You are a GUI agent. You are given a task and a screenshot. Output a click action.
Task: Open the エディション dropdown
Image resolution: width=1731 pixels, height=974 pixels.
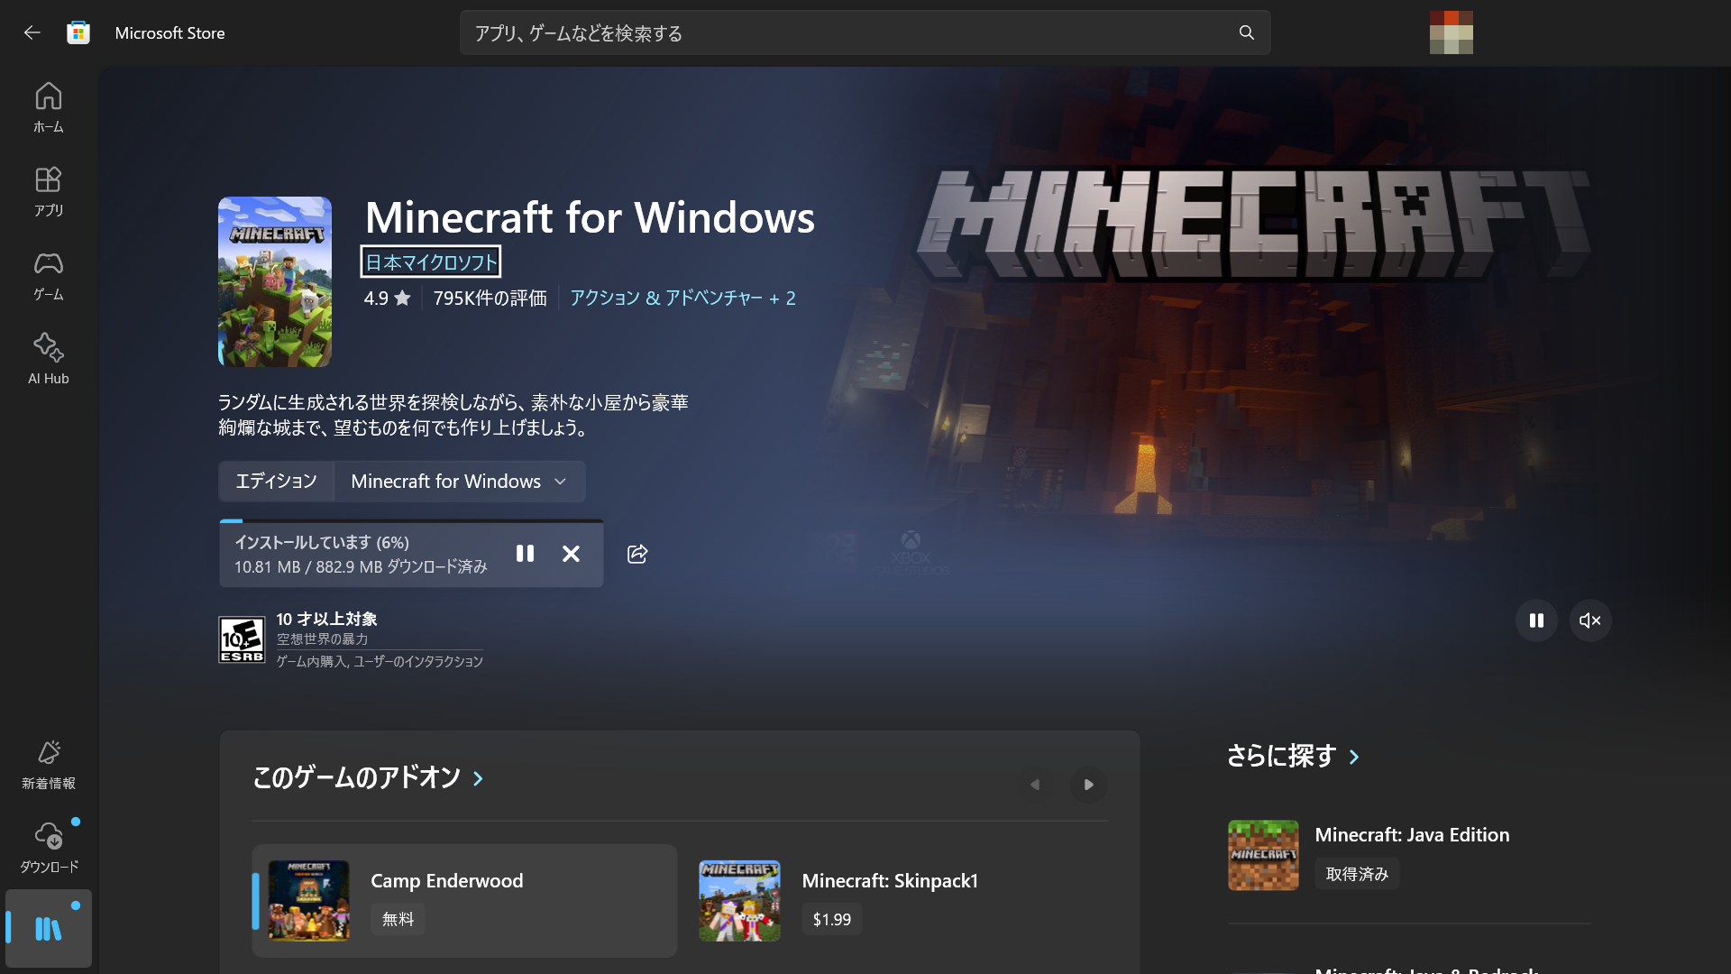click(x=459, y=481)
